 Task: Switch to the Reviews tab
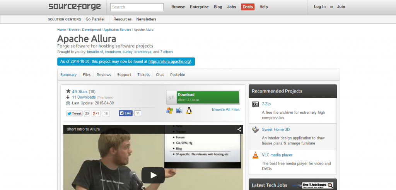click(104, 74)
